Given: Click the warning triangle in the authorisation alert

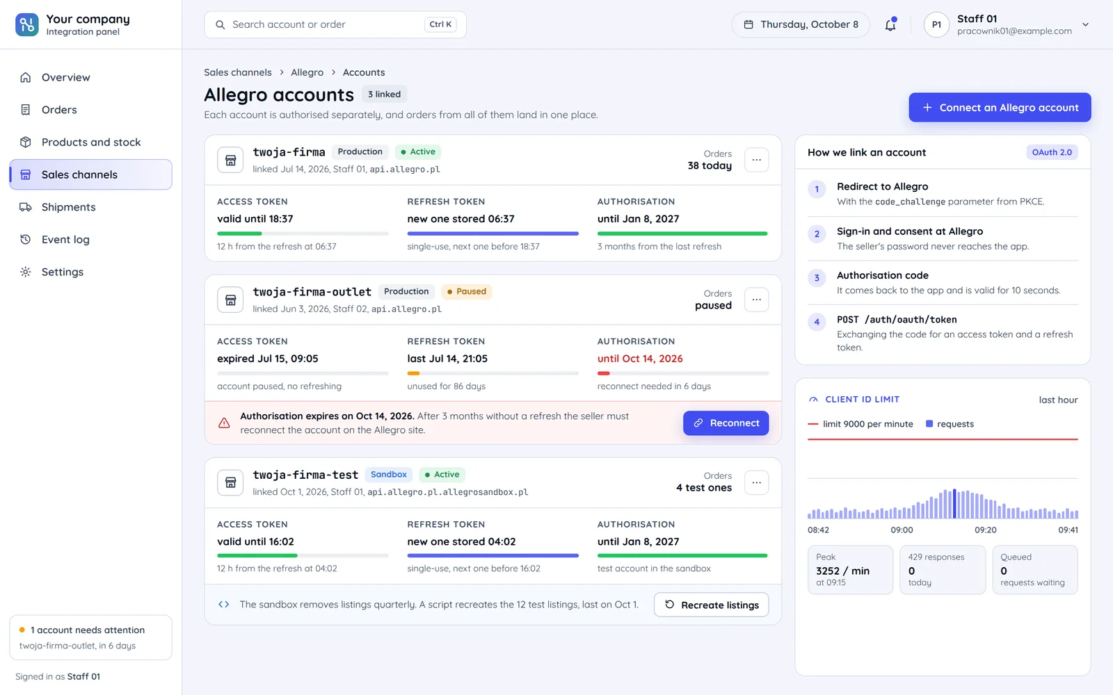Looking at the screenshot, I should click(x=224, y=423).
